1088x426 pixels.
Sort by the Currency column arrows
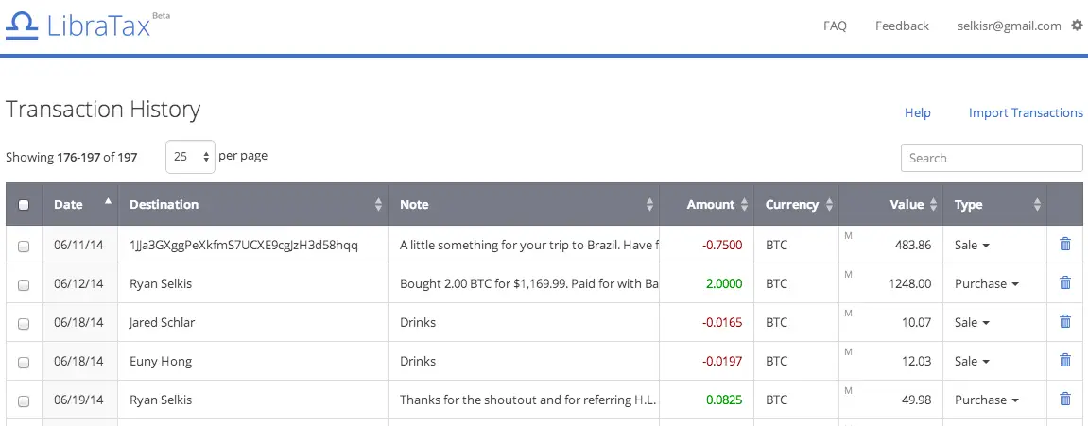pos(829,205)
